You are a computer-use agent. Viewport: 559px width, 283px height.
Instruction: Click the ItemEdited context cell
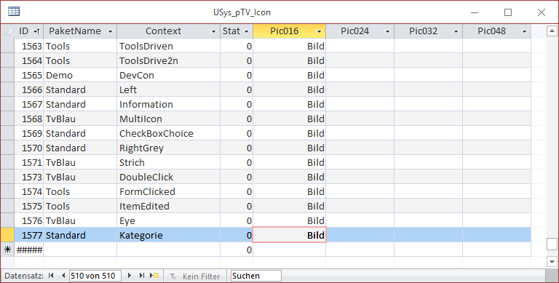pyautogui.click(x=168, y=207)
